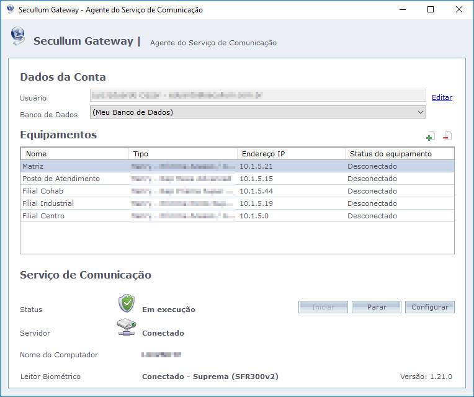Click IP address 10.1.5.0
Viewport: 474px width, 397px height.
point(254,216)
